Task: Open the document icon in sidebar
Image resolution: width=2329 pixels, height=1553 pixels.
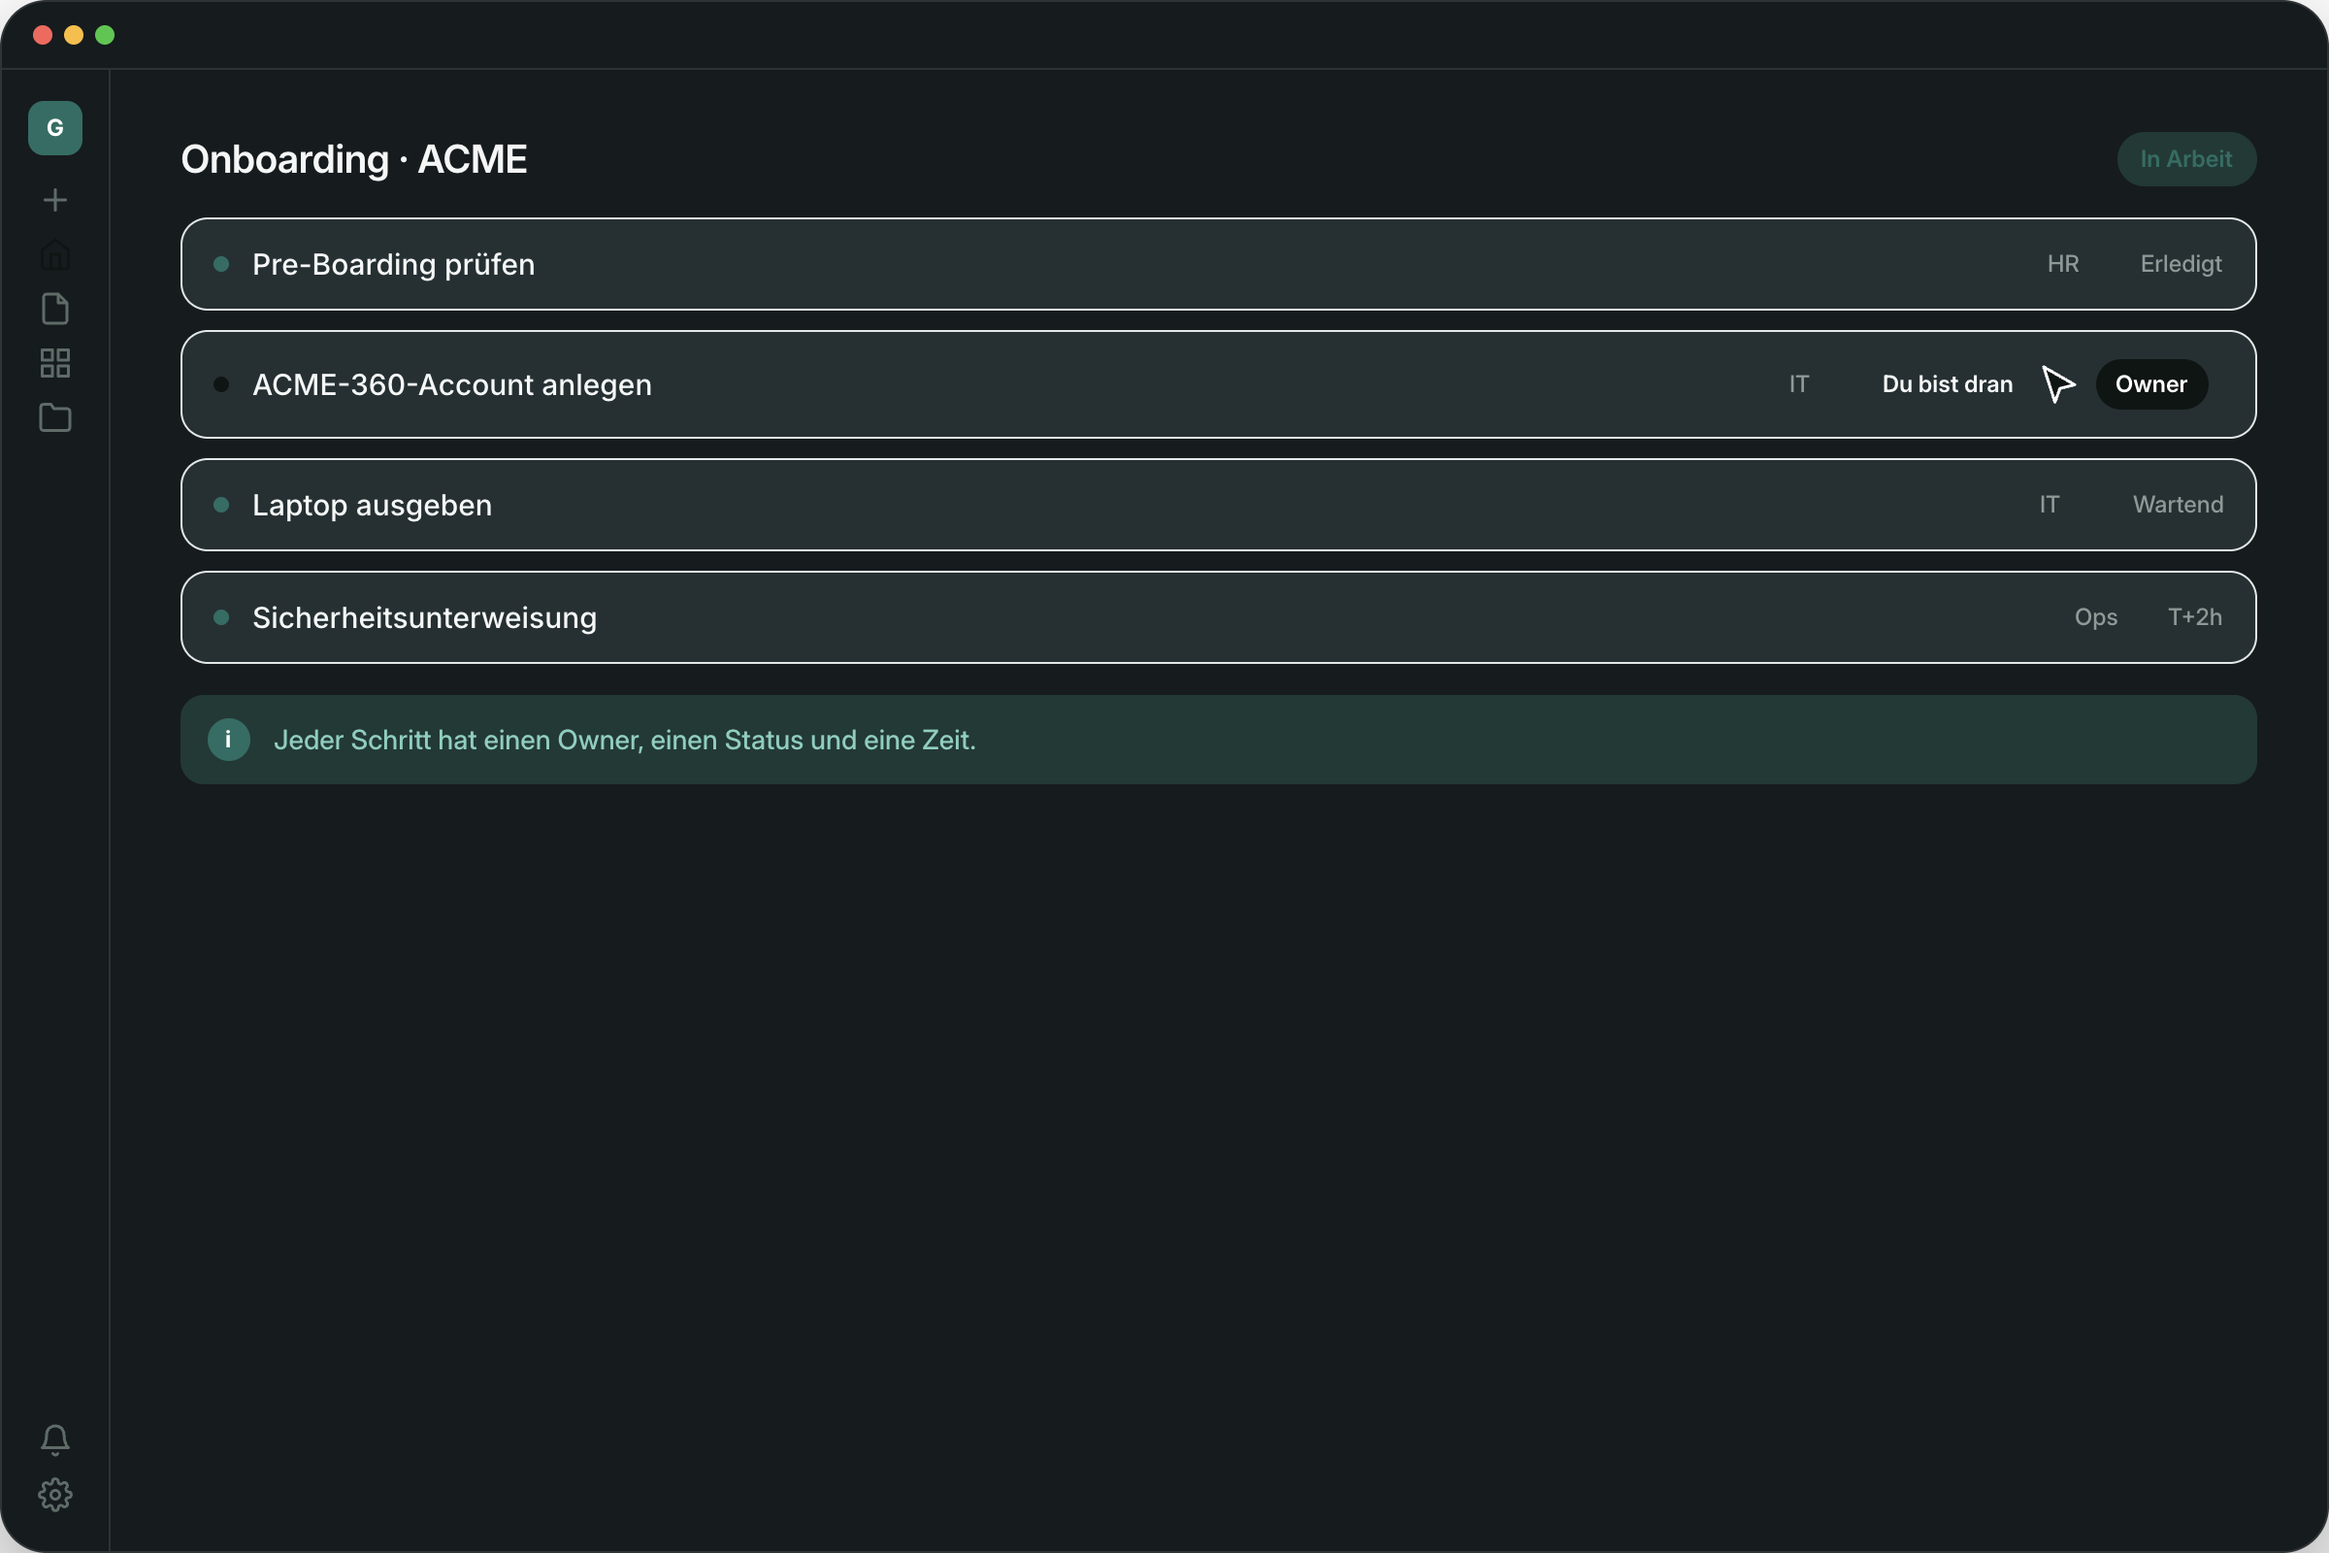Action: click(55, 309)
